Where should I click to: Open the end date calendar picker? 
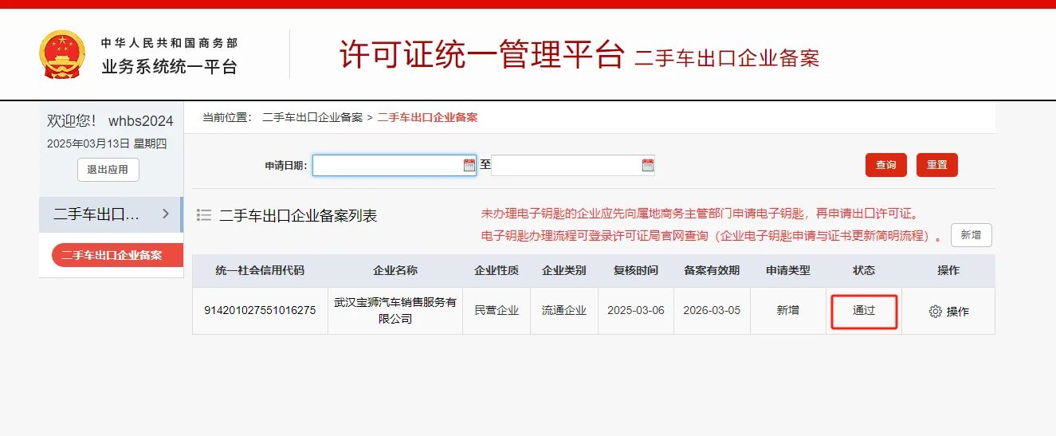pos(647,165)
